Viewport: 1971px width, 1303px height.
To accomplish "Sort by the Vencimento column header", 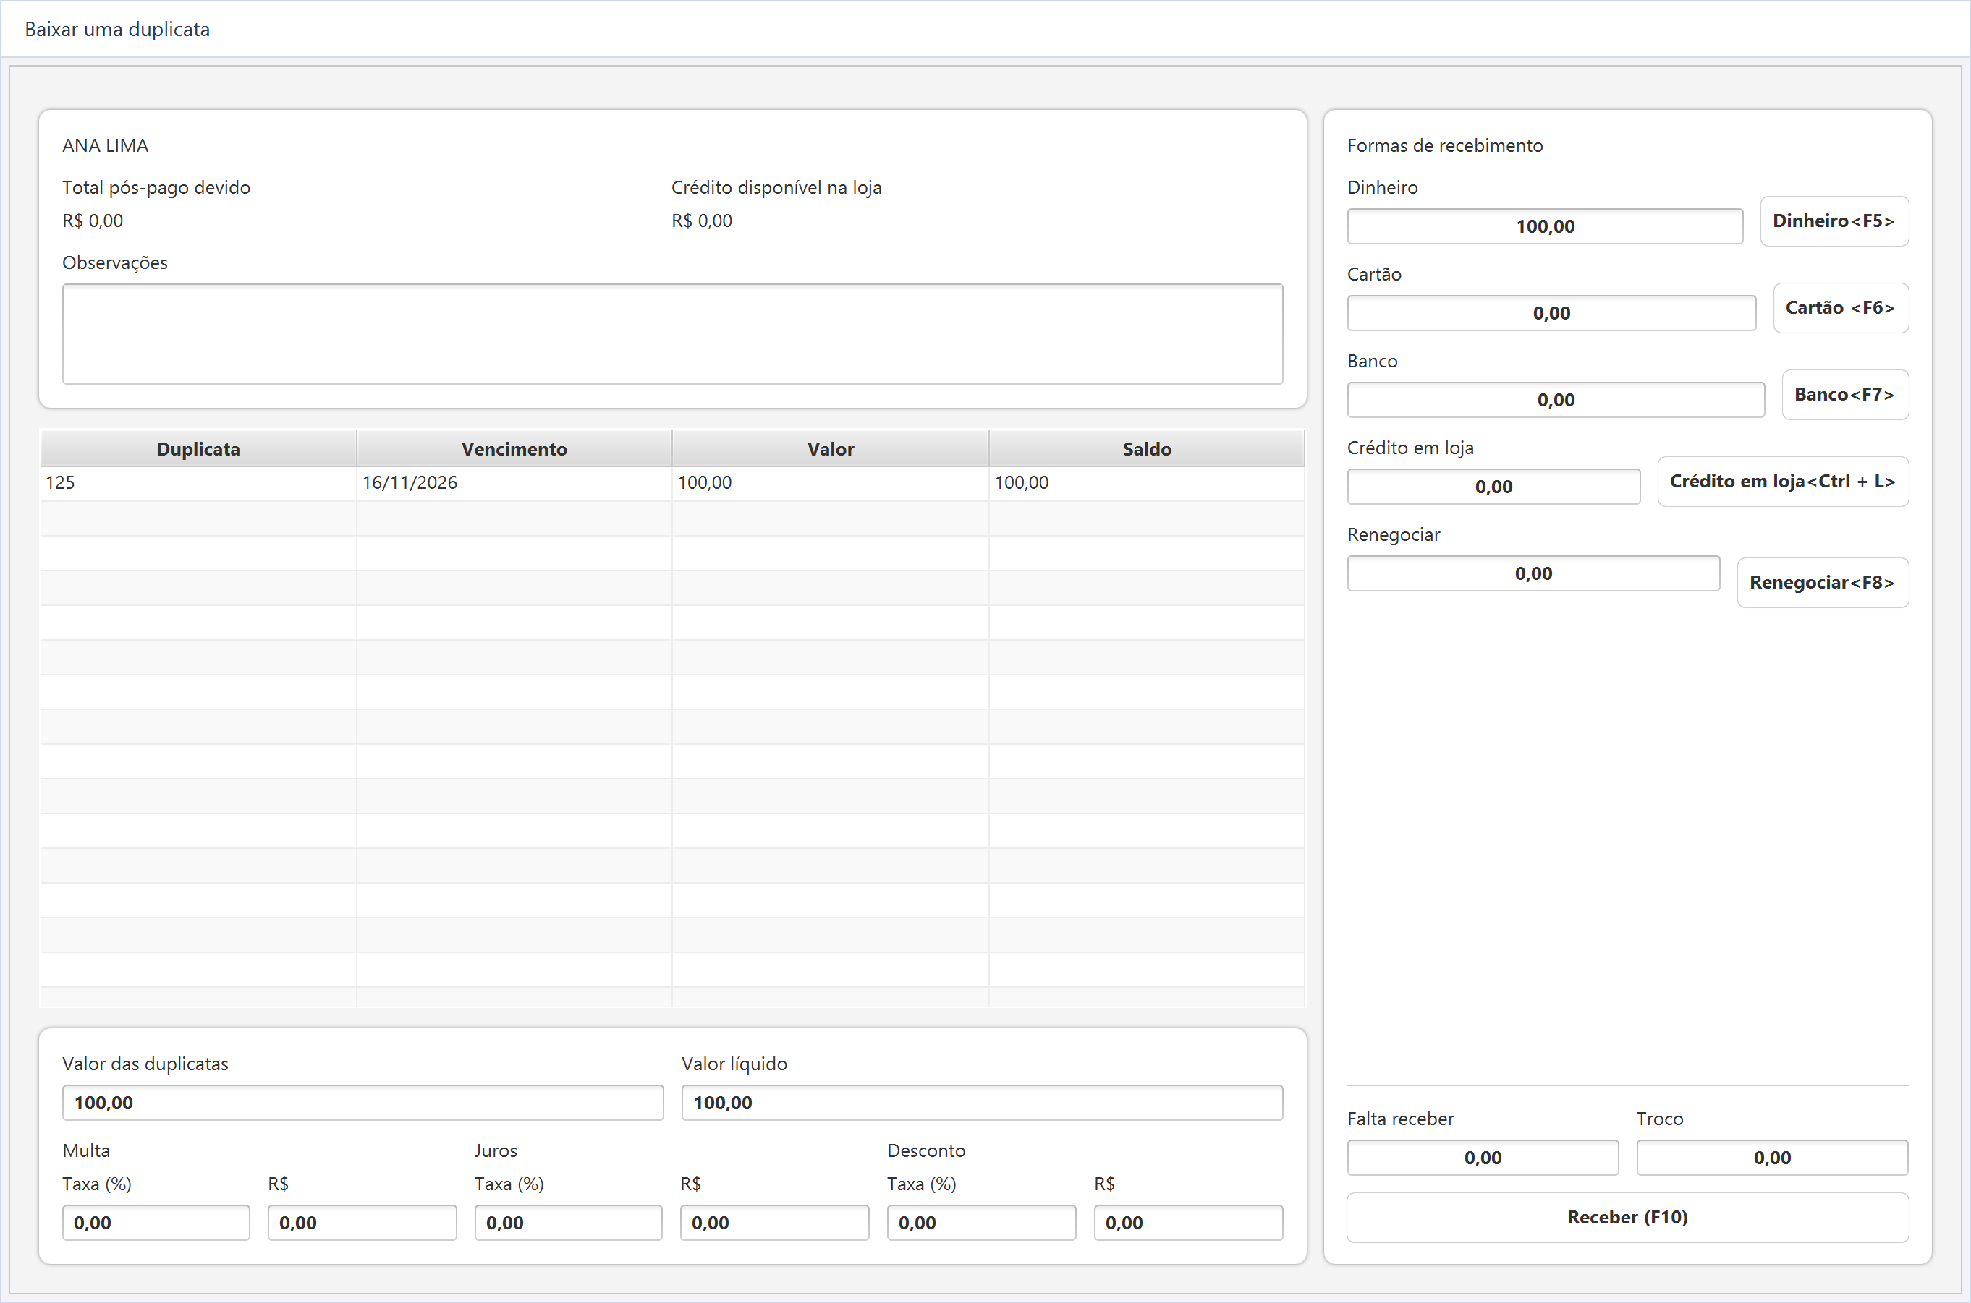I will (514, 449).
